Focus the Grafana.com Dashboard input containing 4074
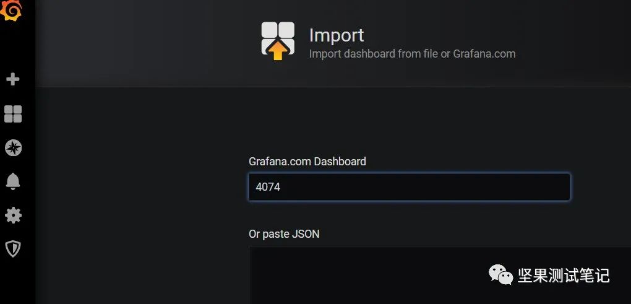631x304 pixels. point(410,187)
